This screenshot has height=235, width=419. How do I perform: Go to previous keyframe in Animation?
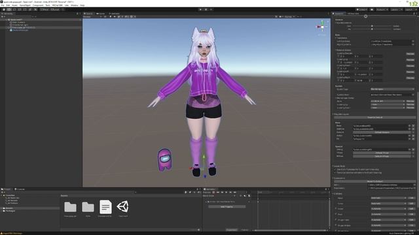pyautogui.click(x=223, y=192)
